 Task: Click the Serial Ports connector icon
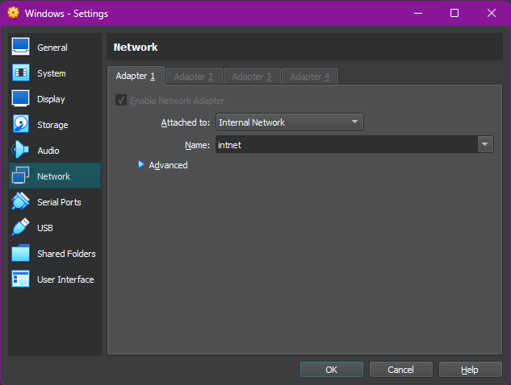[x=20, y=201]
